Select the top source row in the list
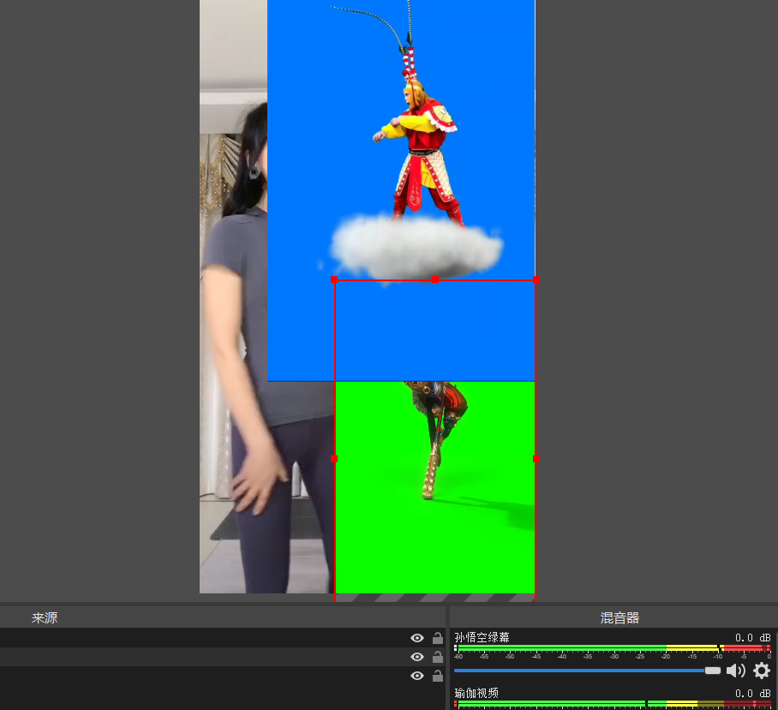Image resolution: width=778 pixels, height=710 pixels. [x=223, y=637]
